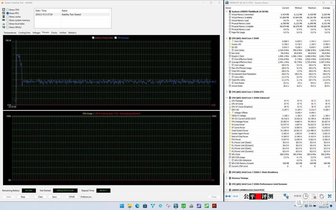The image size is (336, 210).
Task: Click the HWiNFO logging document icon
Action: 314,196
